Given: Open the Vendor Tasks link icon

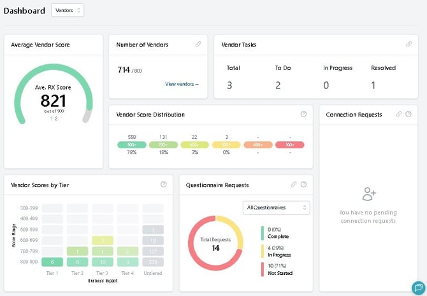Looking at the screenshot, I should pyautogui.click(x=409, y=45).
